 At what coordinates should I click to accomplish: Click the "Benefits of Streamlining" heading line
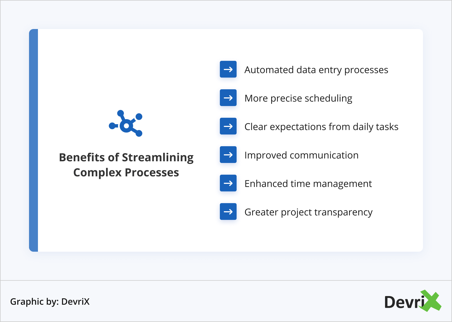pos(126,157)
